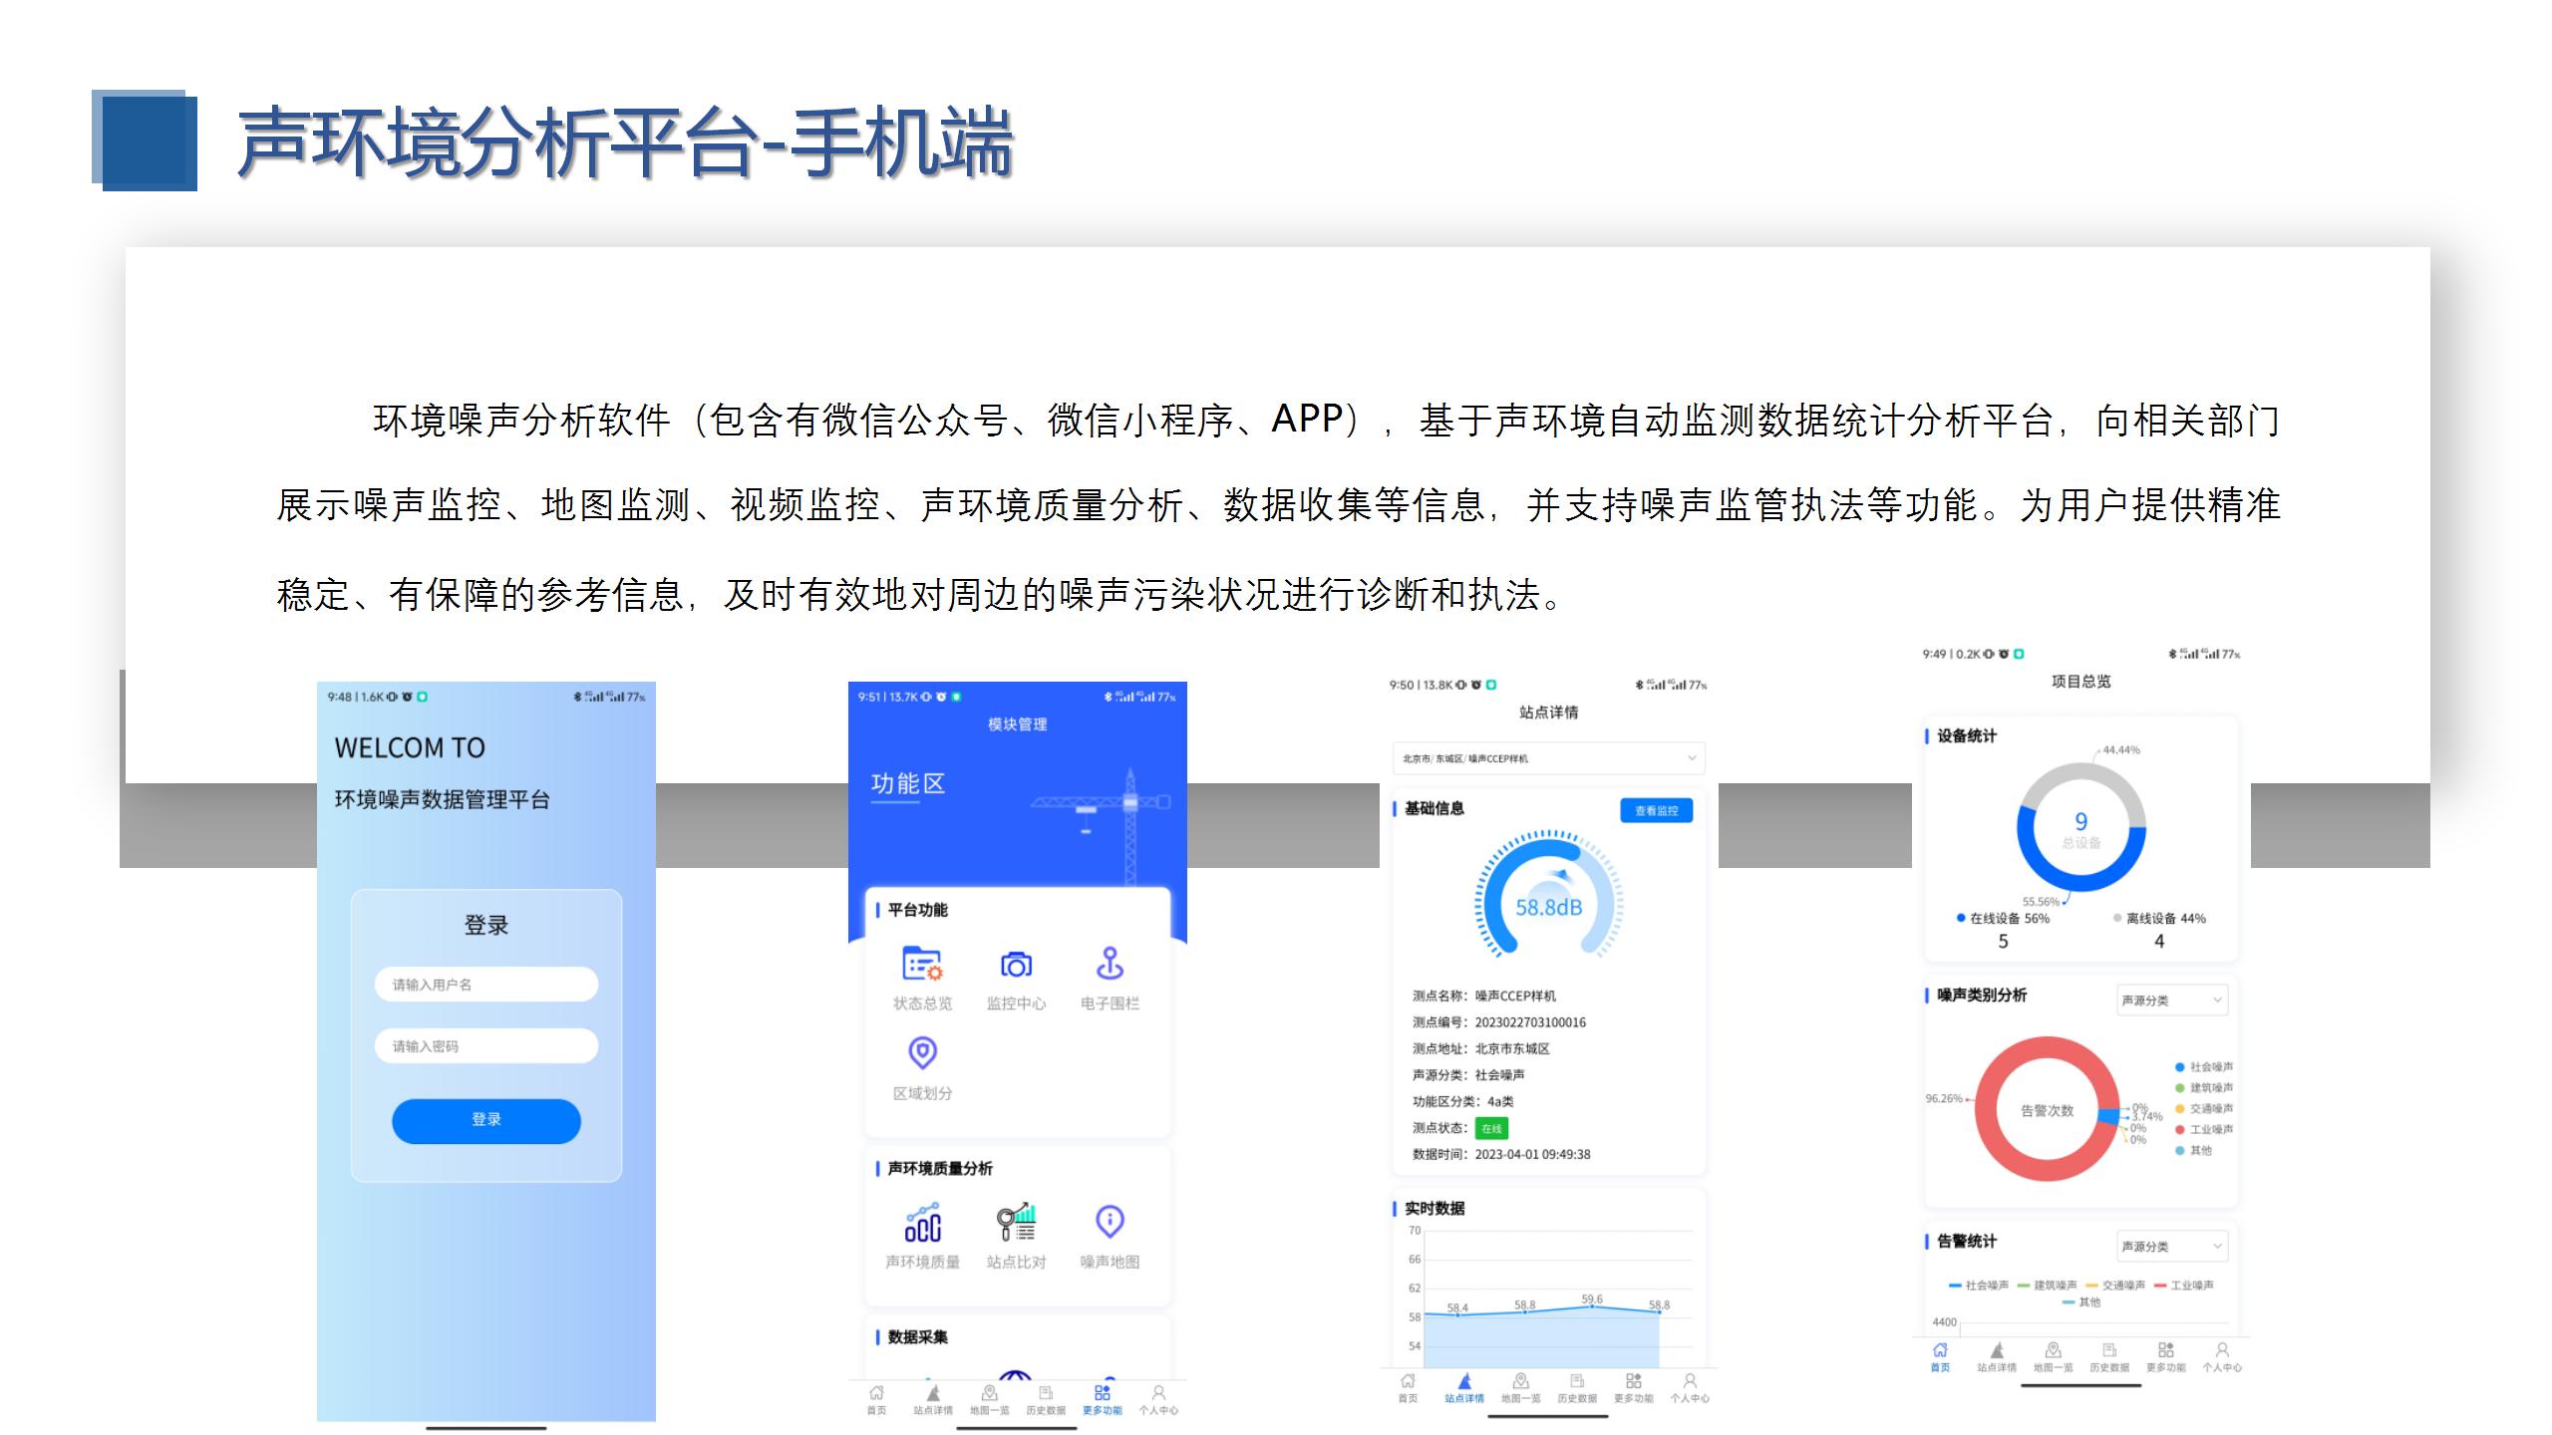
Task: Switch to 个人中心 tab in 站点详情 screen
Action: point(1690,1387)
